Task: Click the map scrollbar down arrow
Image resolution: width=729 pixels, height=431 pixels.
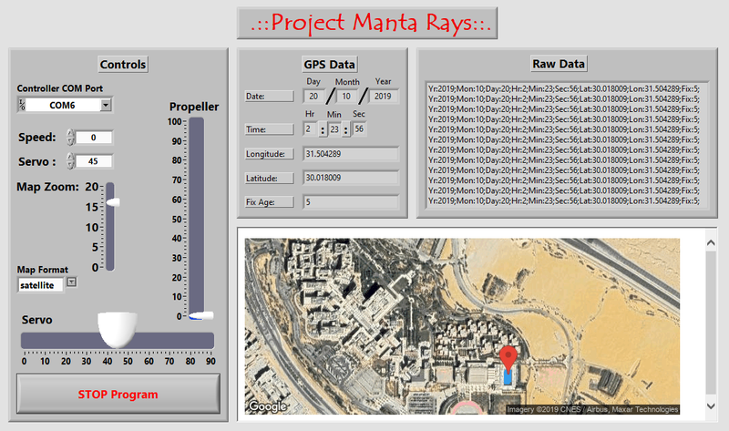Action: click(x=711, y=405)
